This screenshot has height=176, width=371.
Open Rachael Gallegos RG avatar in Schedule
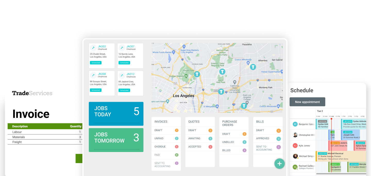[x=295, y=167]
